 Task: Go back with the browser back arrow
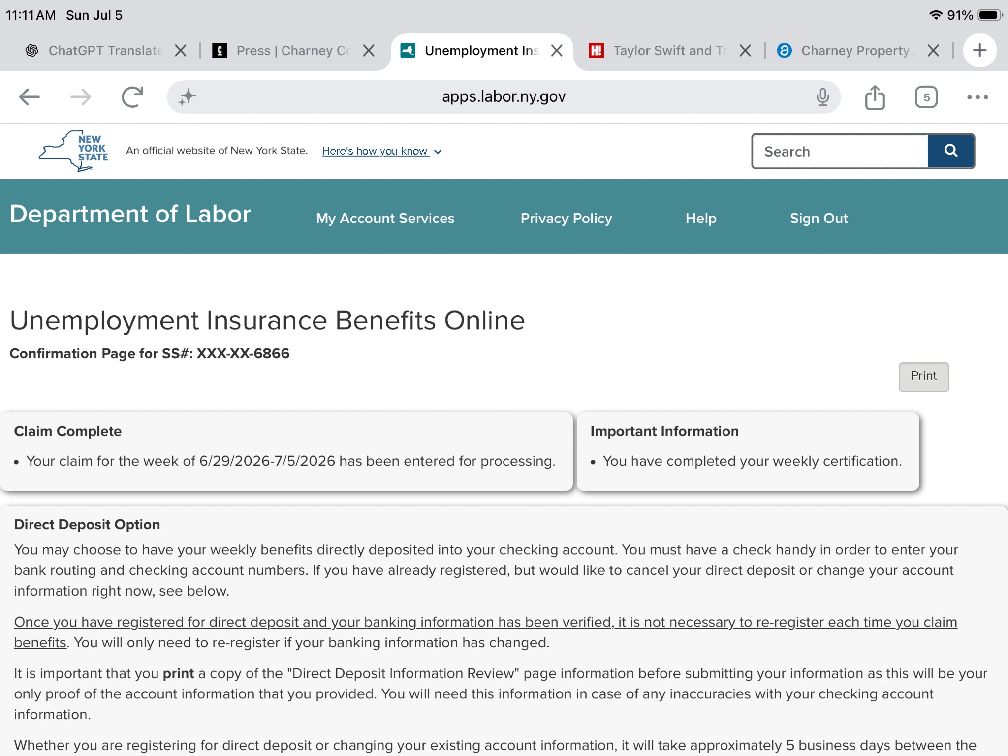(x=29, y=97)
